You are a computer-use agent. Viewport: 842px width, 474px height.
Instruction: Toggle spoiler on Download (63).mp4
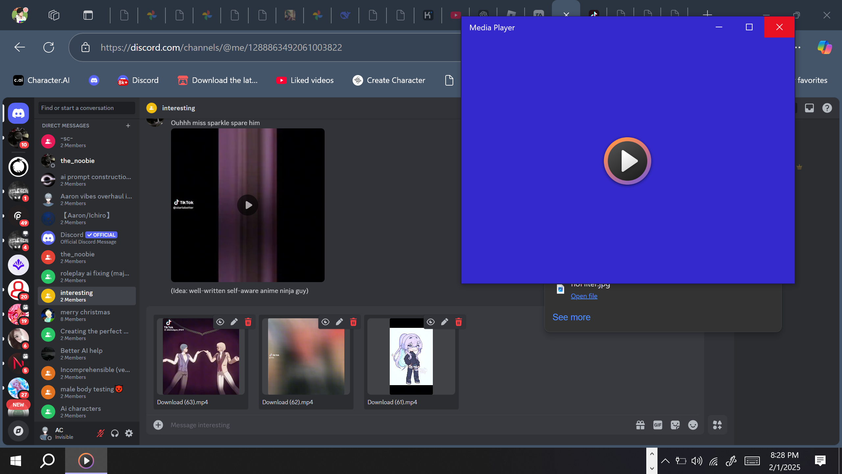[220, 322]
